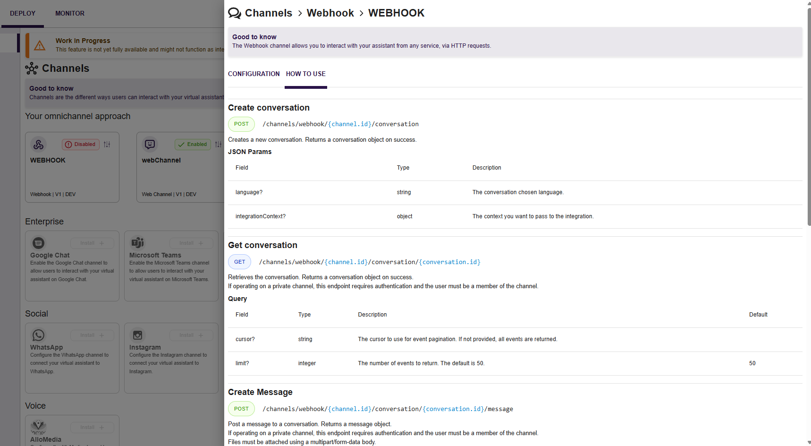The height and width of the screenshot is (446, 811).
Task: Click the JSON Params label
Action: click(250, 152)
